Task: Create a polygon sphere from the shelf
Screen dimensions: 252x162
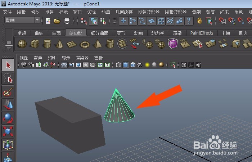Action: pyautogui.click(x=22, y=44)
